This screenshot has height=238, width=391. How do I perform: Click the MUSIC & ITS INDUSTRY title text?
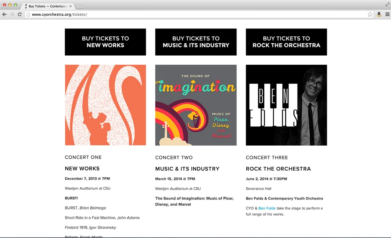[187, 169]
